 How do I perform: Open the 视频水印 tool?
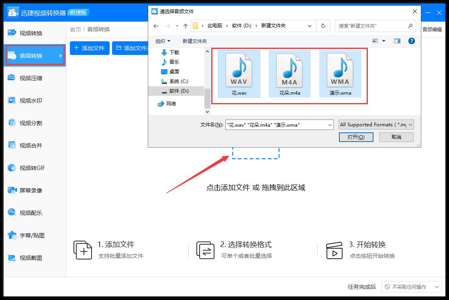[28, 101]
